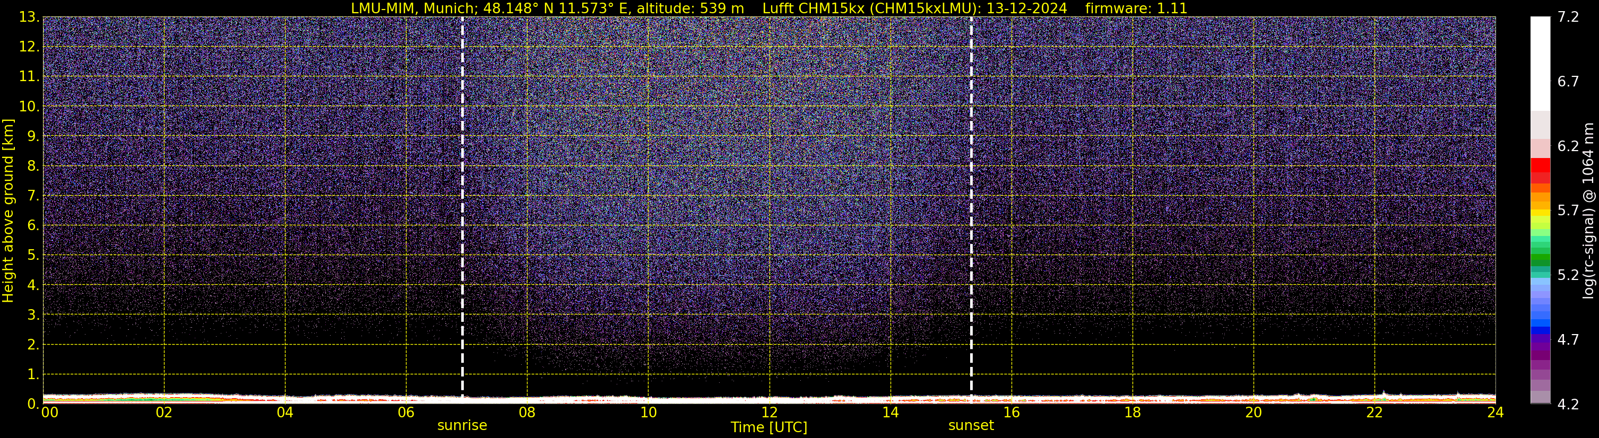
Task: Click the time axis tick "10"
Action: click(x=648, y=413)
